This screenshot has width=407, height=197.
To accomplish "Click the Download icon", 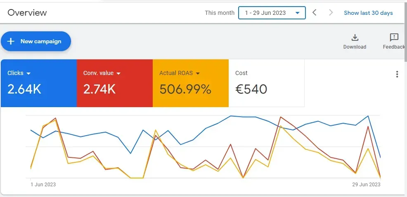I will [x=355, y=38].
